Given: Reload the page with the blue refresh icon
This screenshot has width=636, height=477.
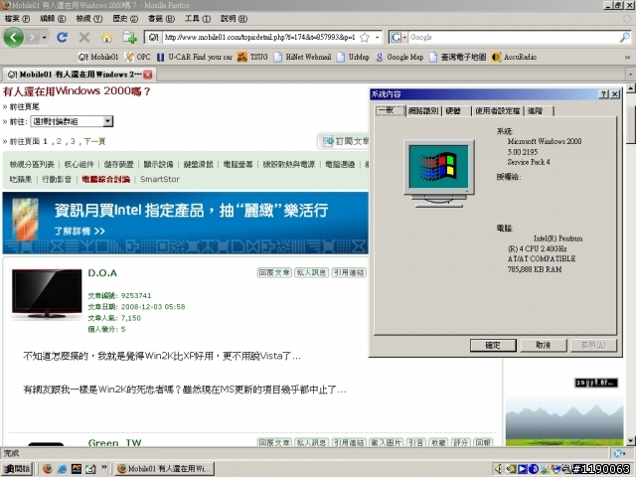Looking at the screenshot, I should pos(62,38).
